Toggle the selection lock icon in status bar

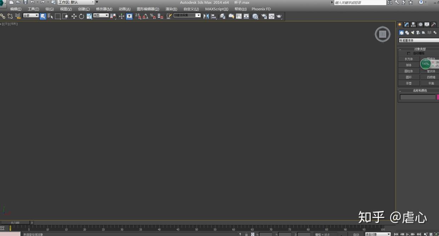246,234
